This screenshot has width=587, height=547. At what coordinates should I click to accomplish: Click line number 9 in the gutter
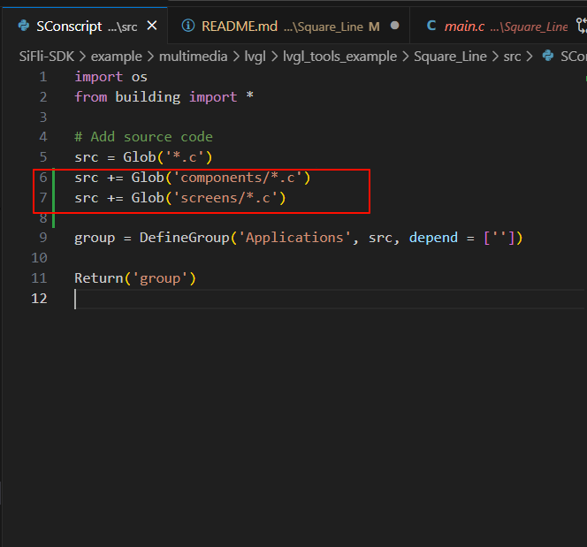point(42,238)
